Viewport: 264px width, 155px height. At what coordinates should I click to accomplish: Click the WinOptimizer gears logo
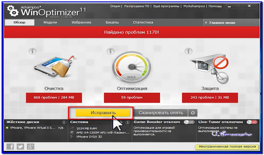click(x=13, y=11)
